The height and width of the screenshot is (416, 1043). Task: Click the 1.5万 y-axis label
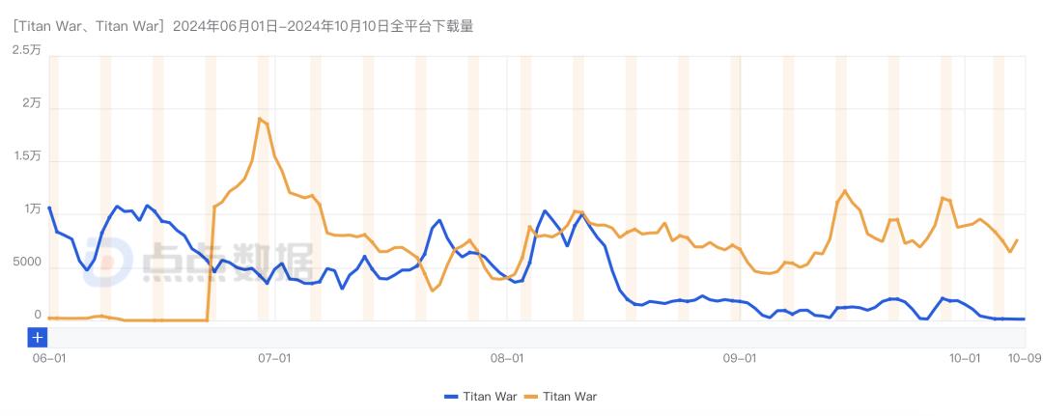click(26, 156)
